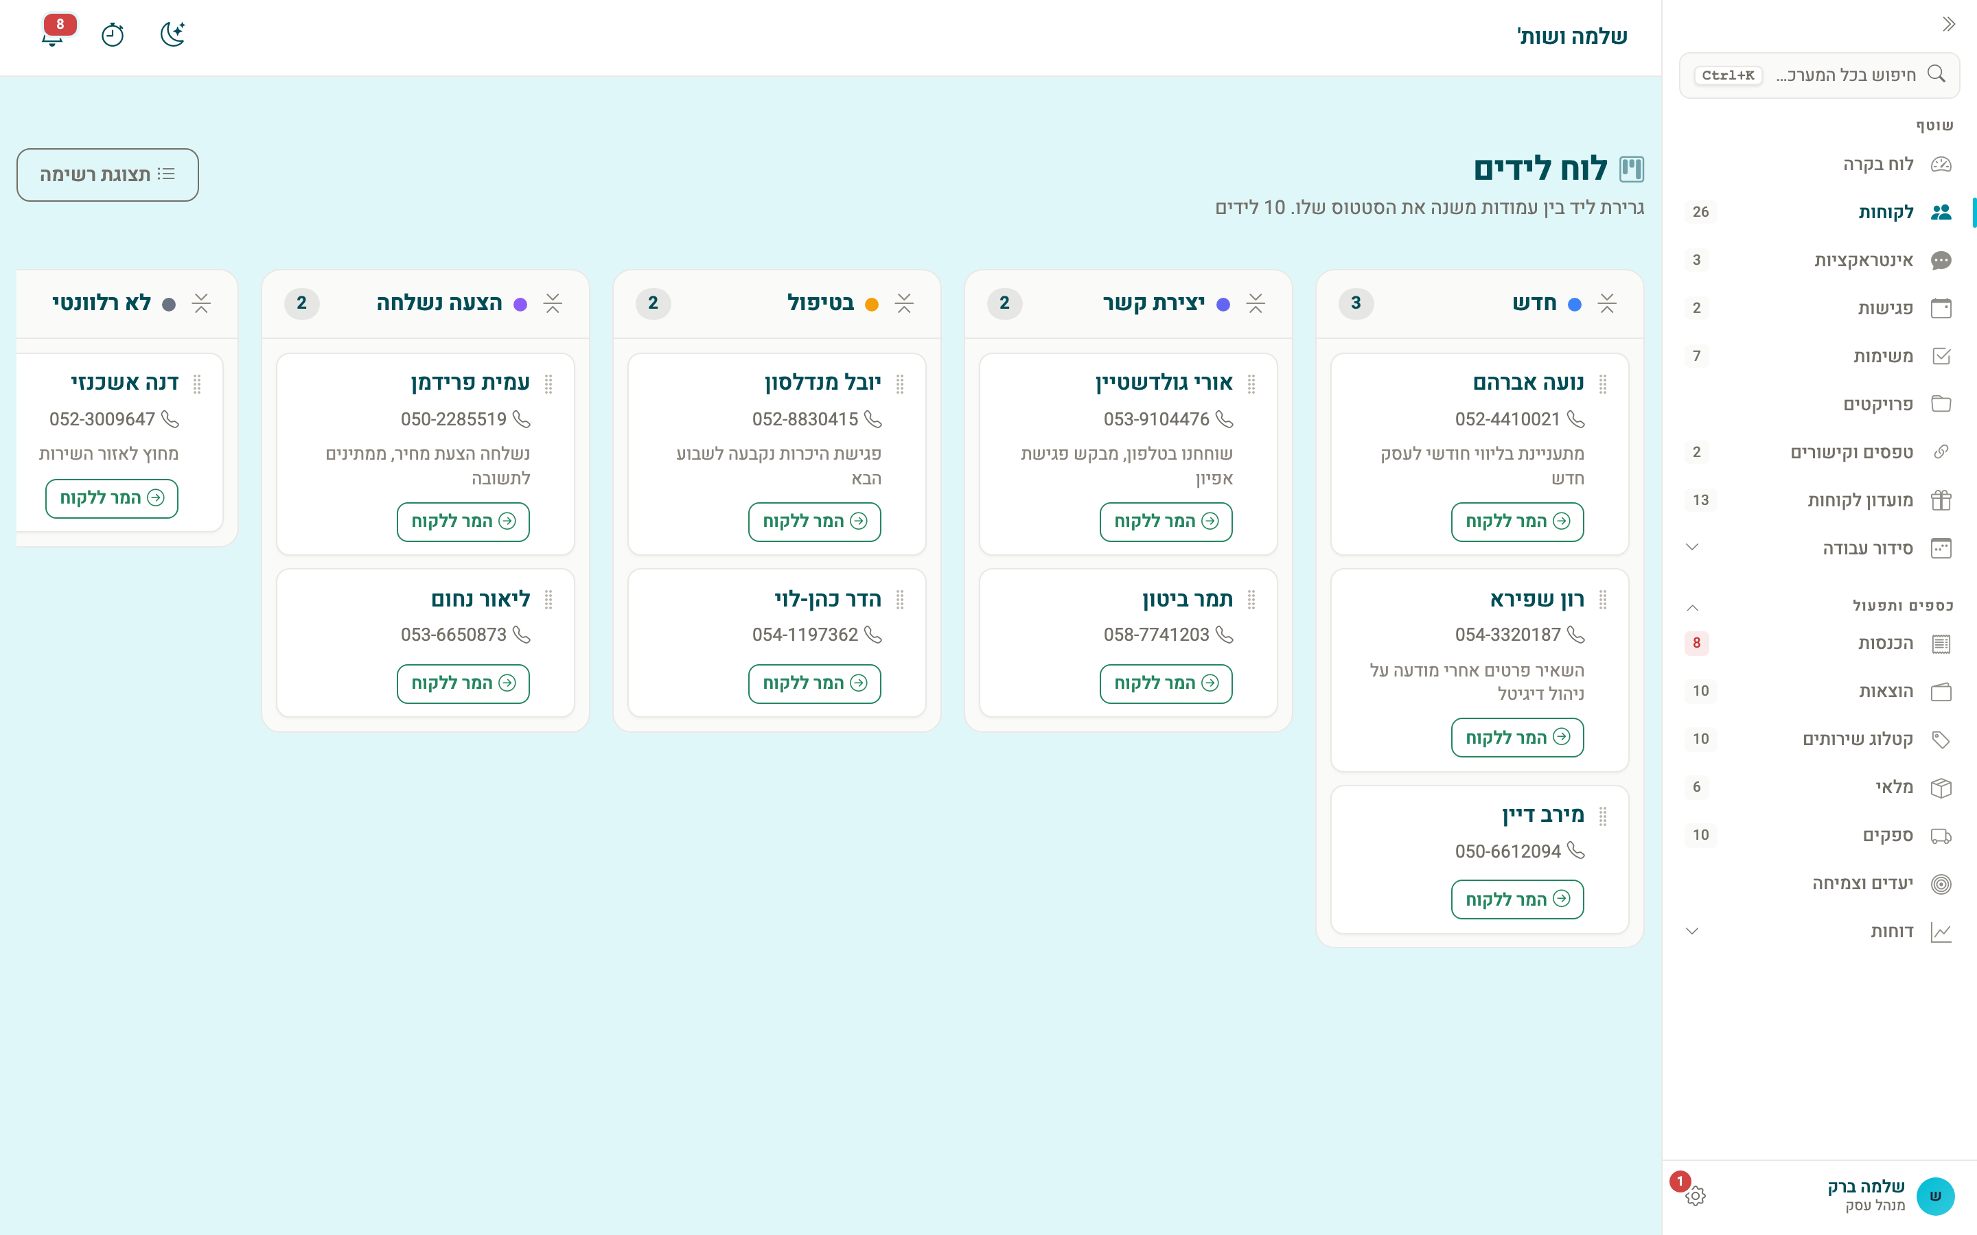Screen dimensions: 1977x1235
Task: Click the פרויקטים folder icon
Action: [x=1941, y=404]
